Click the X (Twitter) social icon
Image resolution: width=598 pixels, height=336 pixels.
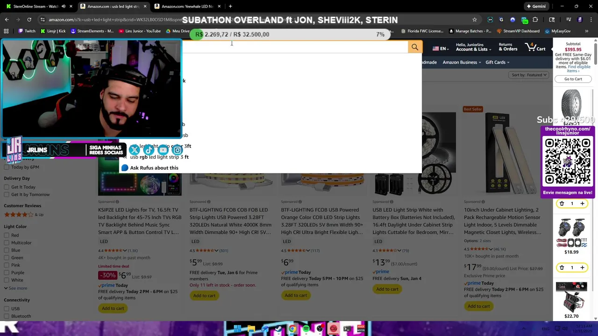point(134,150)
